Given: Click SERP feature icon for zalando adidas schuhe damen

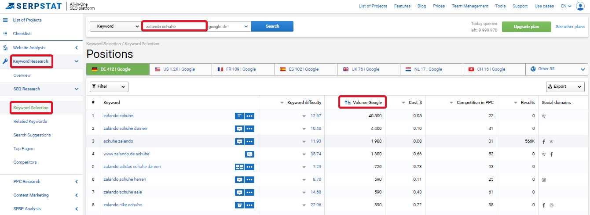Looking at the screenshot, I should pos(239,167).
